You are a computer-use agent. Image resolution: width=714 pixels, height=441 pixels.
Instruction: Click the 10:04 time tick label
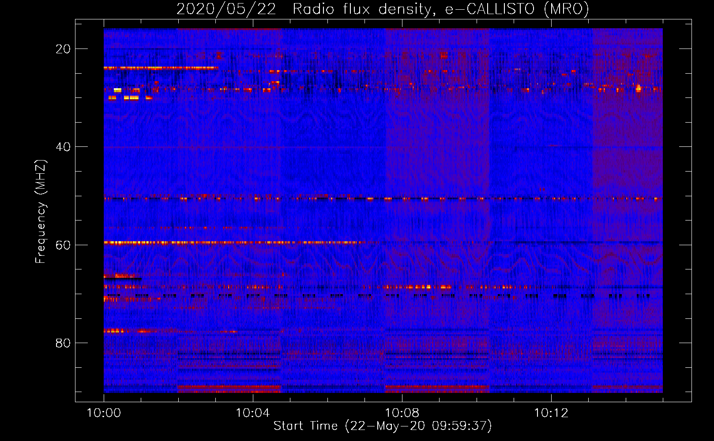(253, 413)
